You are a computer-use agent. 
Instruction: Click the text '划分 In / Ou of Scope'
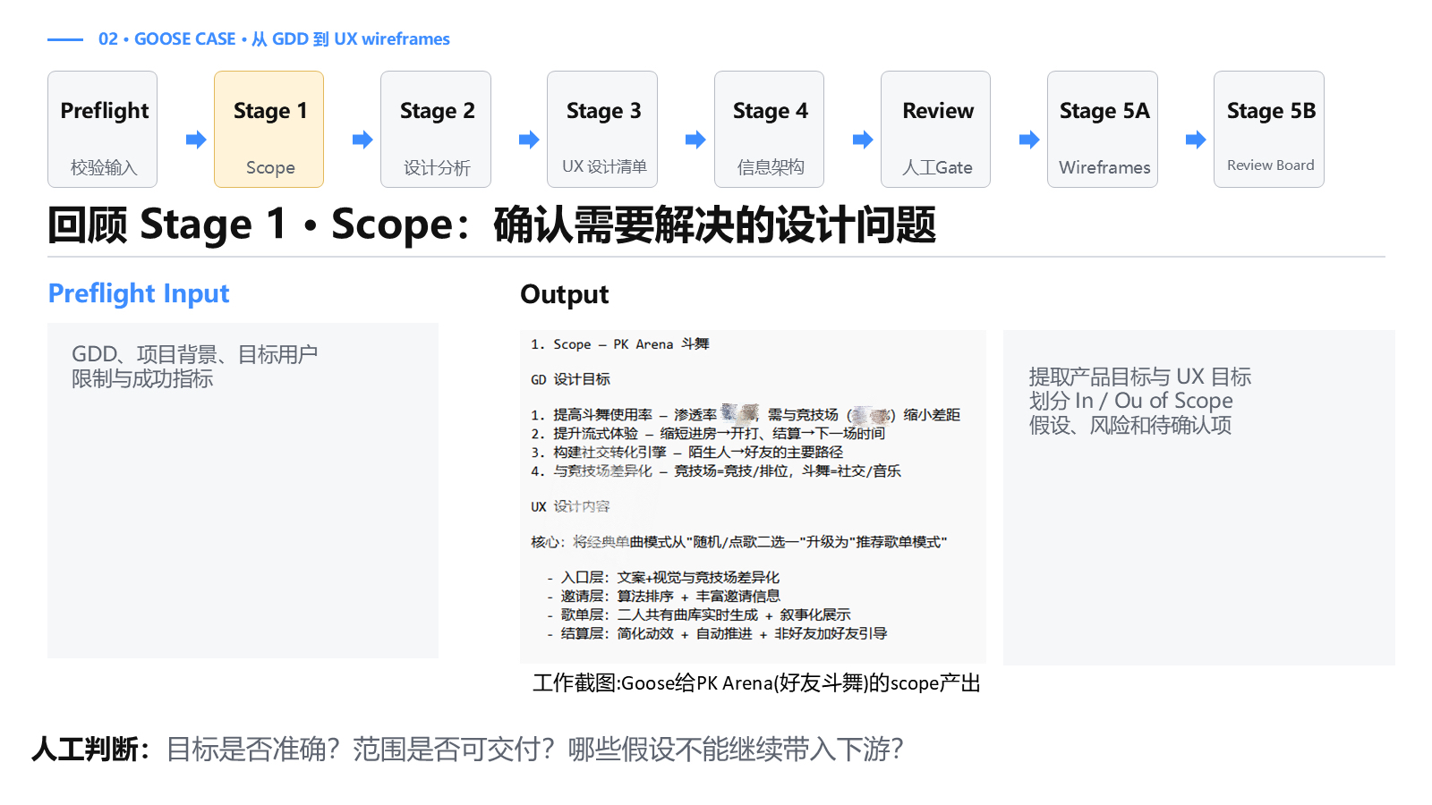pyautogui.click(x=1131, y=401)
